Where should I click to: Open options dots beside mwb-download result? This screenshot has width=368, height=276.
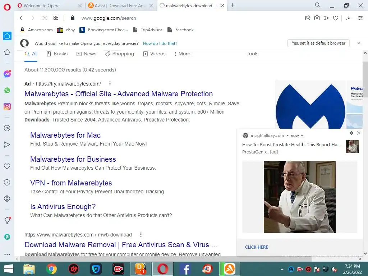[141, 234]
